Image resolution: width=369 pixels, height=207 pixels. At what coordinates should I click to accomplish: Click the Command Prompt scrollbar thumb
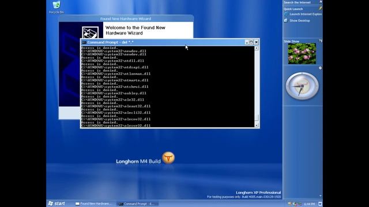point(257,118)
